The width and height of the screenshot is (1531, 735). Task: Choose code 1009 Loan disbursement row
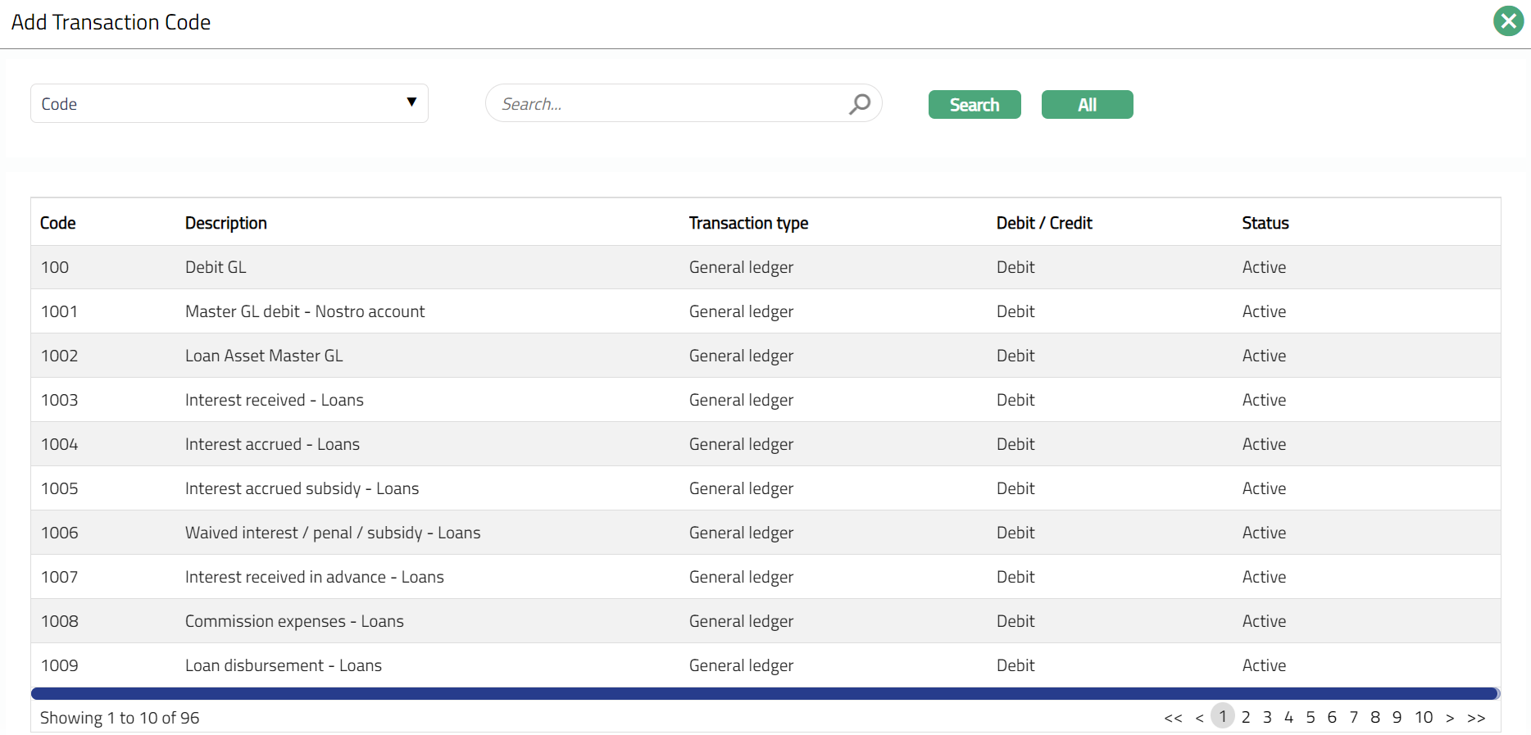(x=283, y=665)
